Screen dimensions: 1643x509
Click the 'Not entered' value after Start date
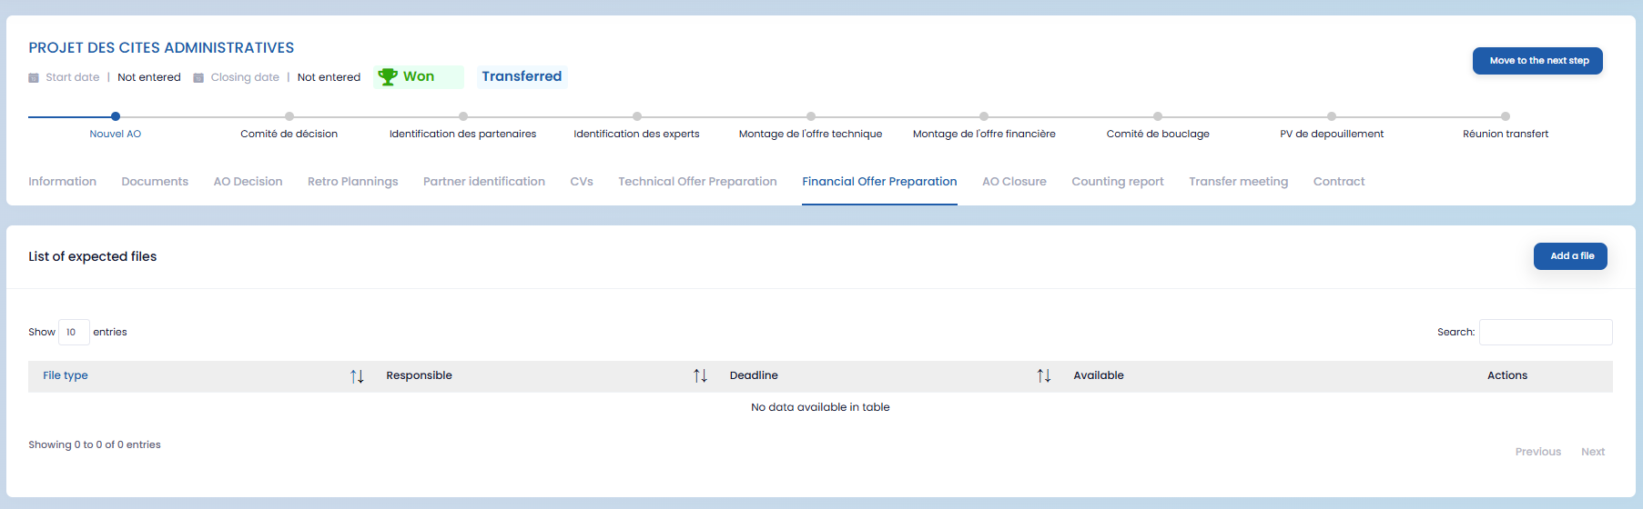(x=149, y=77)
